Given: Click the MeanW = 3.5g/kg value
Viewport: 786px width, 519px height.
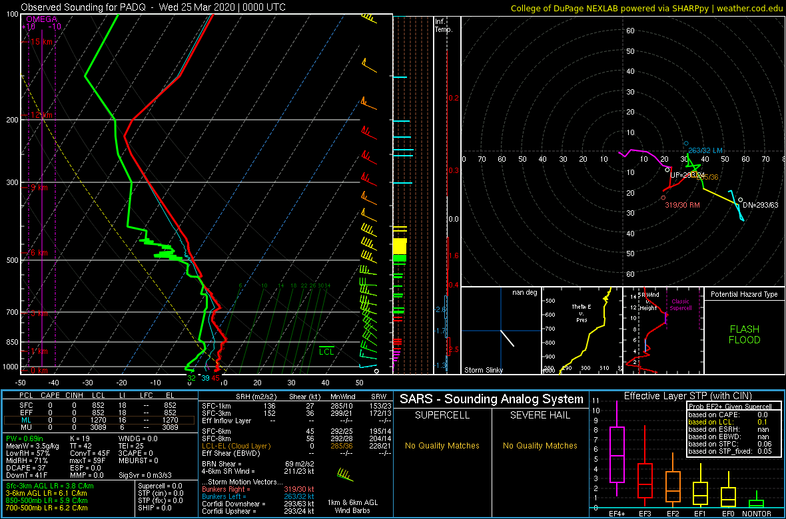Looking at the screenshot, I should point(33,446).
